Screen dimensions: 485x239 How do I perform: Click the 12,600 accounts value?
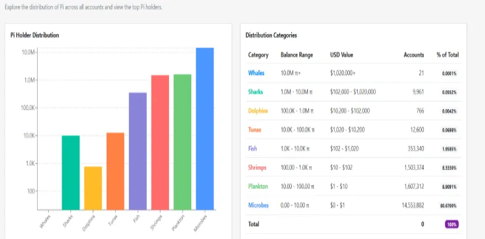pos(417,130)
